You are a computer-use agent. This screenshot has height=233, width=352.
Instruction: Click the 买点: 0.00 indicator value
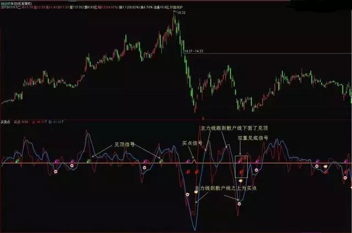click(21, 122)
